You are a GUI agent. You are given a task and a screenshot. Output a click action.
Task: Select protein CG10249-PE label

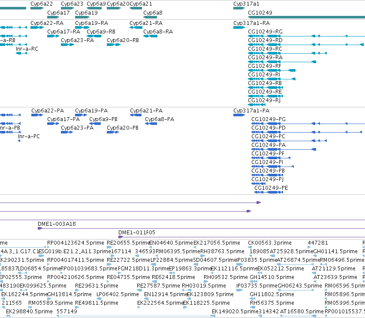click(x=271, y=188)
